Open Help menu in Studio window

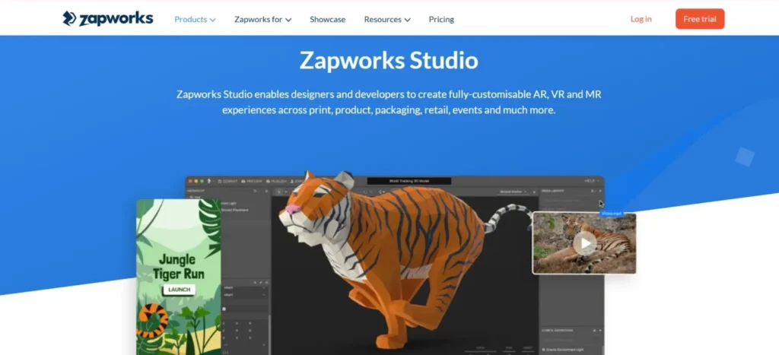(591, 181)
